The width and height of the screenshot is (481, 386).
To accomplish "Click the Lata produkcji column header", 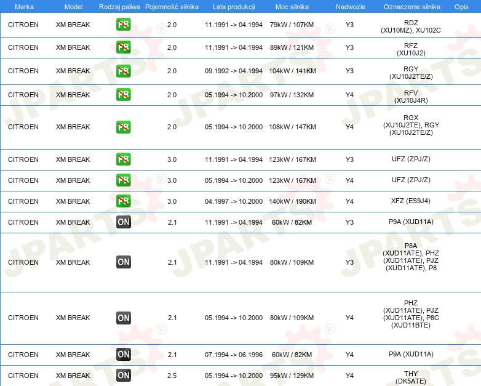I will point(234,7).
